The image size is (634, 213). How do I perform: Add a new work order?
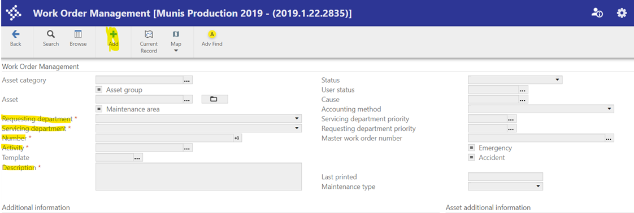(114, 34)
